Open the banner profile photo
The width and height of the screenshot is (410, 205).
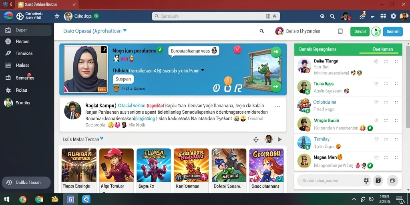coord(86,69)
